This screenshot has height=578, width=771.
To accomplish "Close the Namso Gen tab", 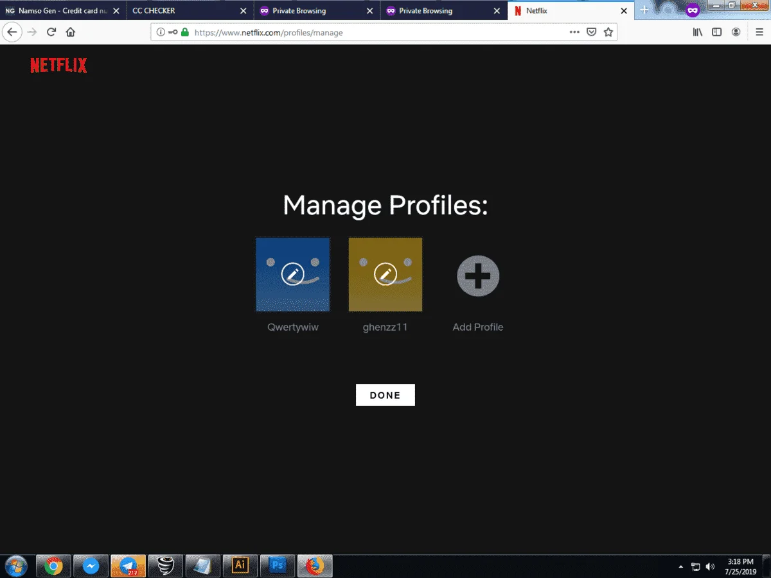I will click(116, 11).
